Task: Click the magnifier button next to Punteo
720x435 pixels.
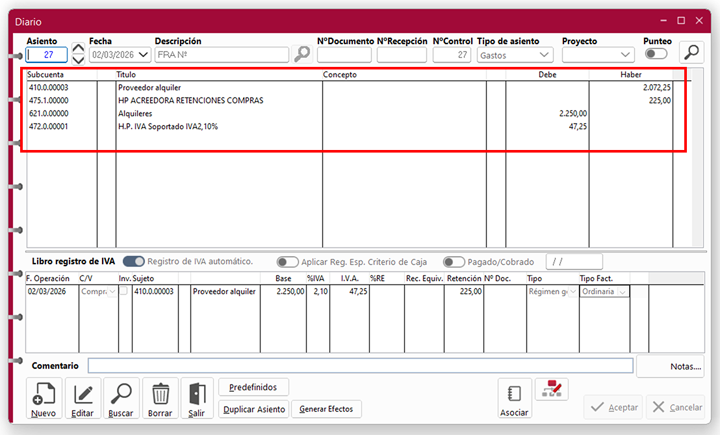Action: (691, 53)
